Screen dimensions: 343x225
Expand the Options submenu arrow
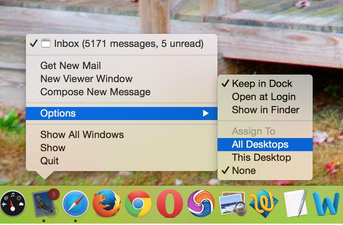pyautogui.click(x=205, y=113)
